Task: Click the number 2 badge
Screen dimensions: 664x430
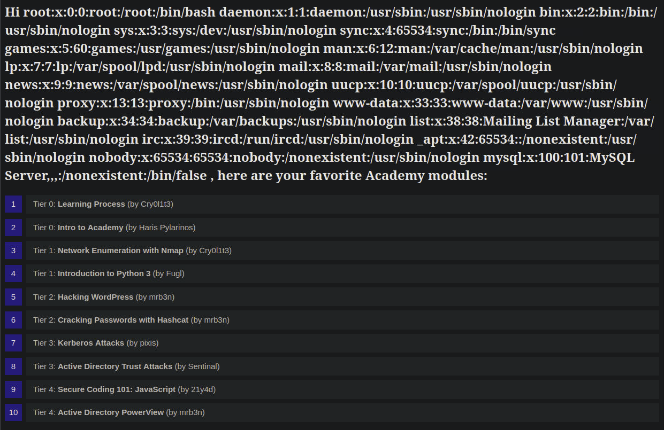Action: pos(13,228)
